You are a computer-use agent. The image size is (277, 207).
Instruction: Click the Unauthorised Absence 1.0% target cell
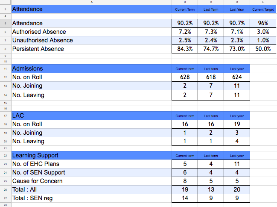[263, 40]
